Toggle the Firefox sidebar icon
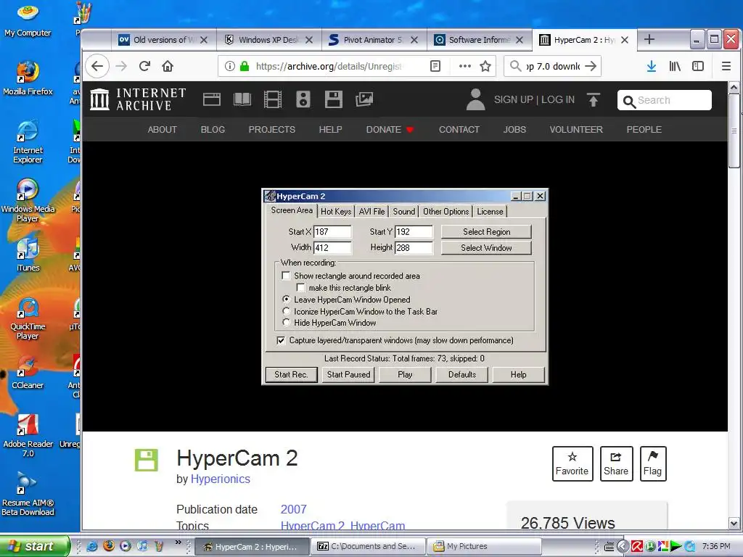Image resolution: width=743 pixels, height=557 pixels. tap(698, 66)
